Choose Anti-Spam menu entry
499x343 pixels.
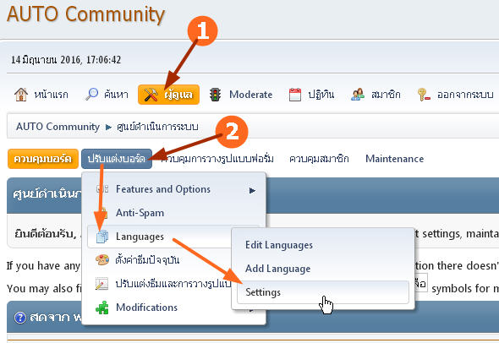pyautogui.click(x=173, y=213)
